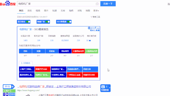Click the 直流电焊机_品 ranking tile
This screenshot has width=170, height=96.
pyautogui.click(x=27, y=75)
